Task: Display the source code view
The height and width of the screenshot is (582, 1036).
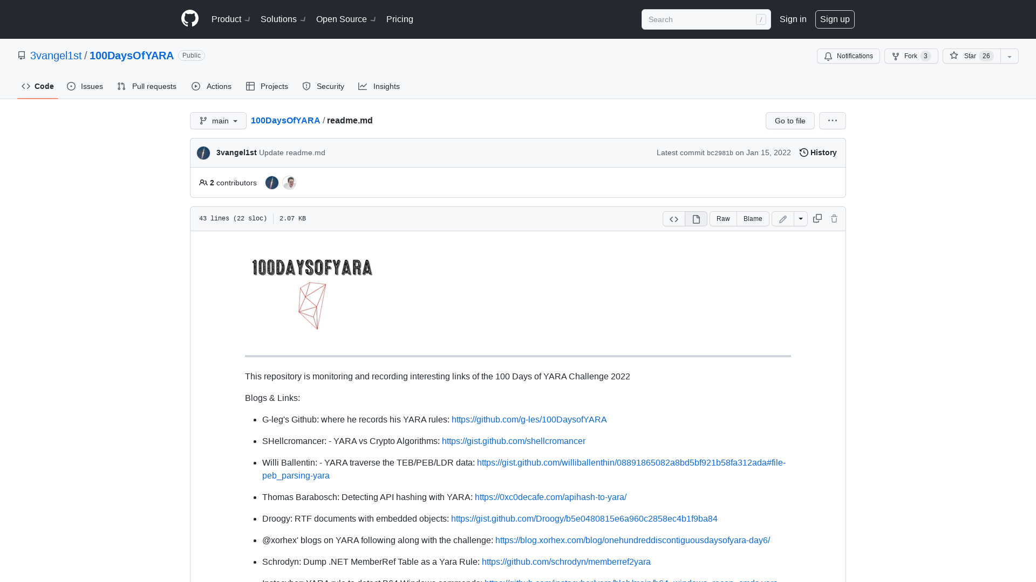Action: coord(674,219)
